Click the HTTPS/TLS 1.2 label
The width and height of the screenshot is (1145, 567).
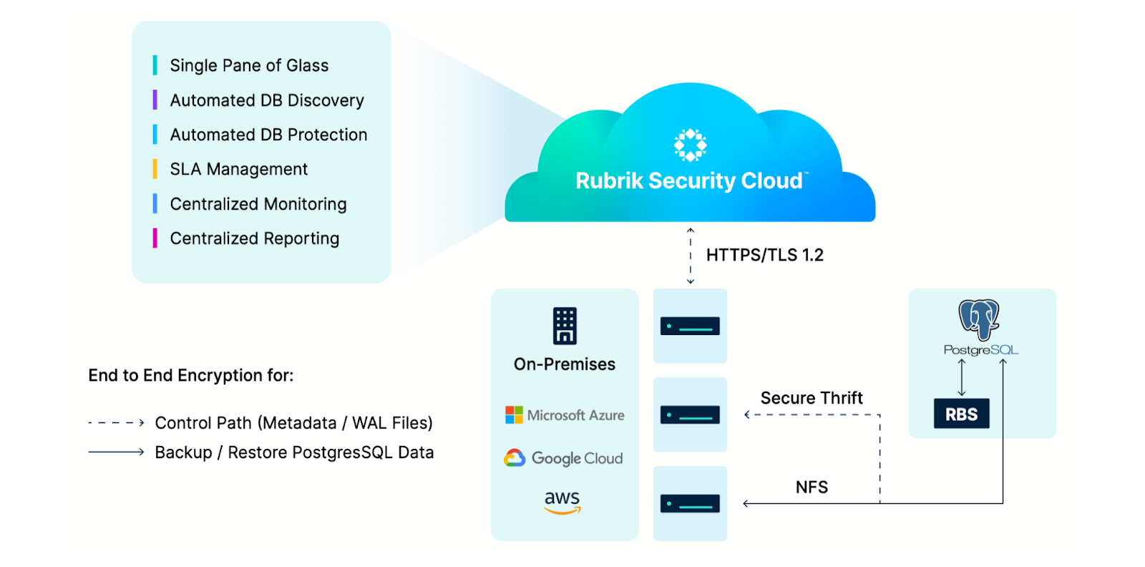(764, 255)
